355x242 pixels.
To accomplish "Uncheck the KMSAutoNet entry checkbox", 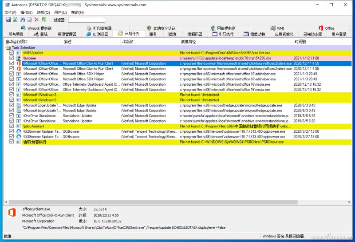I will click(x=12, y=53).
